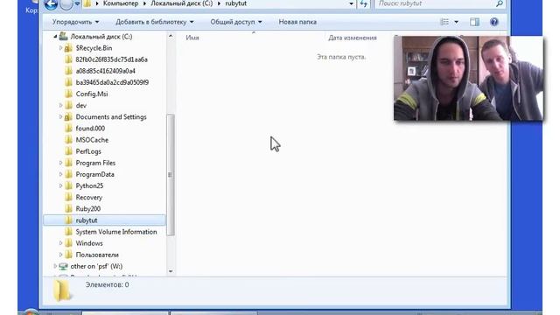The image size is (560, 315).
Task: Select other on 'psf' (W:) network drive
Action: click(x=96, y=266)
